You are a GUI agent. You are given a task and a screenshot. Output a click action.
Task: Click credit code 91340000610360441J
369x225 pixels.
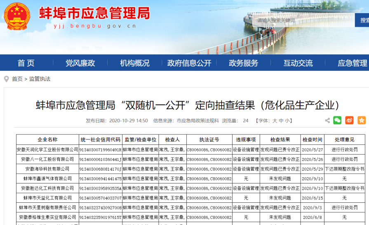click(101, 160)
